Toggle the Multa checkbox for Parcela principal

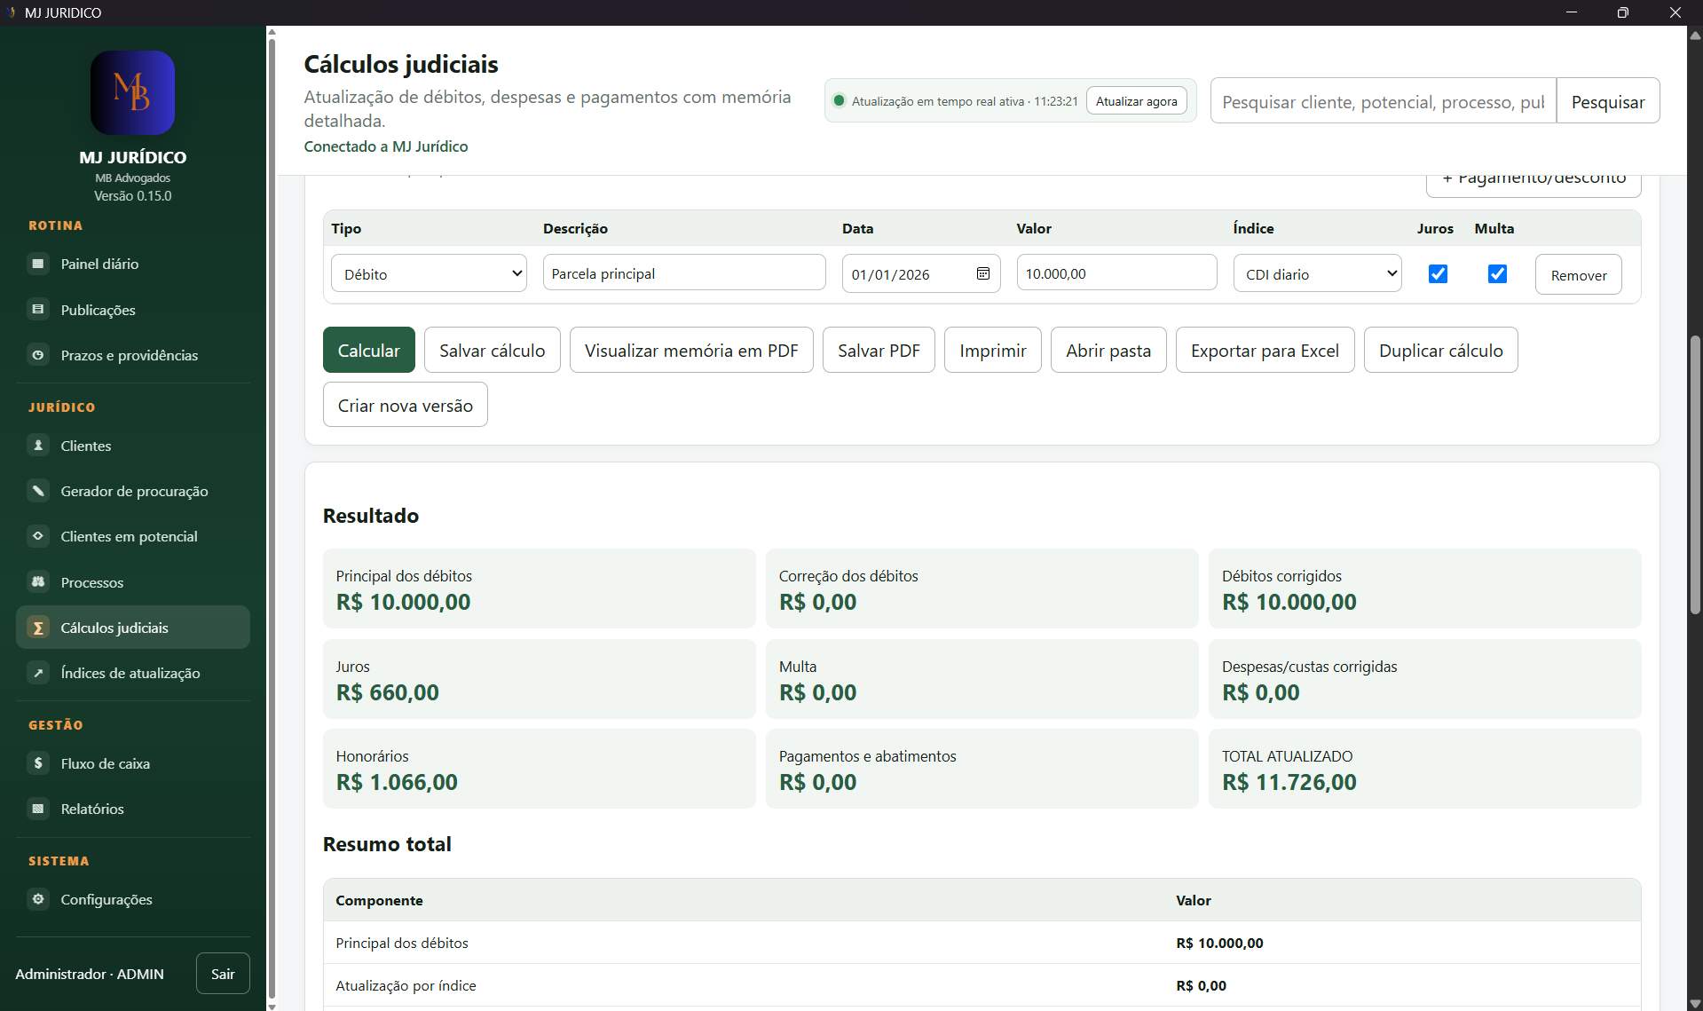1497,273
